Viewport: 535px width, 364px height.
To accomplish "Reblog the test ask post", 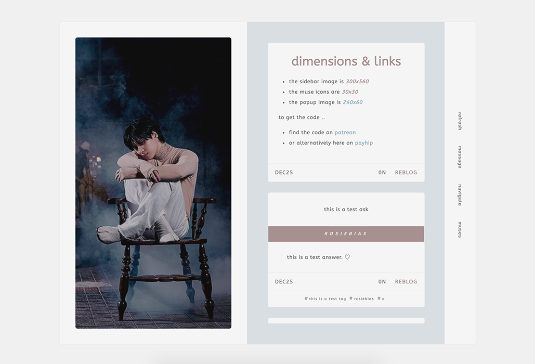I will click(406, 282).
